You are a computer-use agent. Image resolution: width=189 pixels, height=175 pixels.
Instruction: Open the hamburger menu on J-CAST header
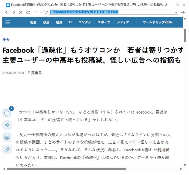tap(8, 22)
